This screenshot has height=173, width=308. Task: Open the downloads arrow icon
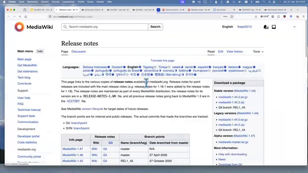tap(256, 17)
